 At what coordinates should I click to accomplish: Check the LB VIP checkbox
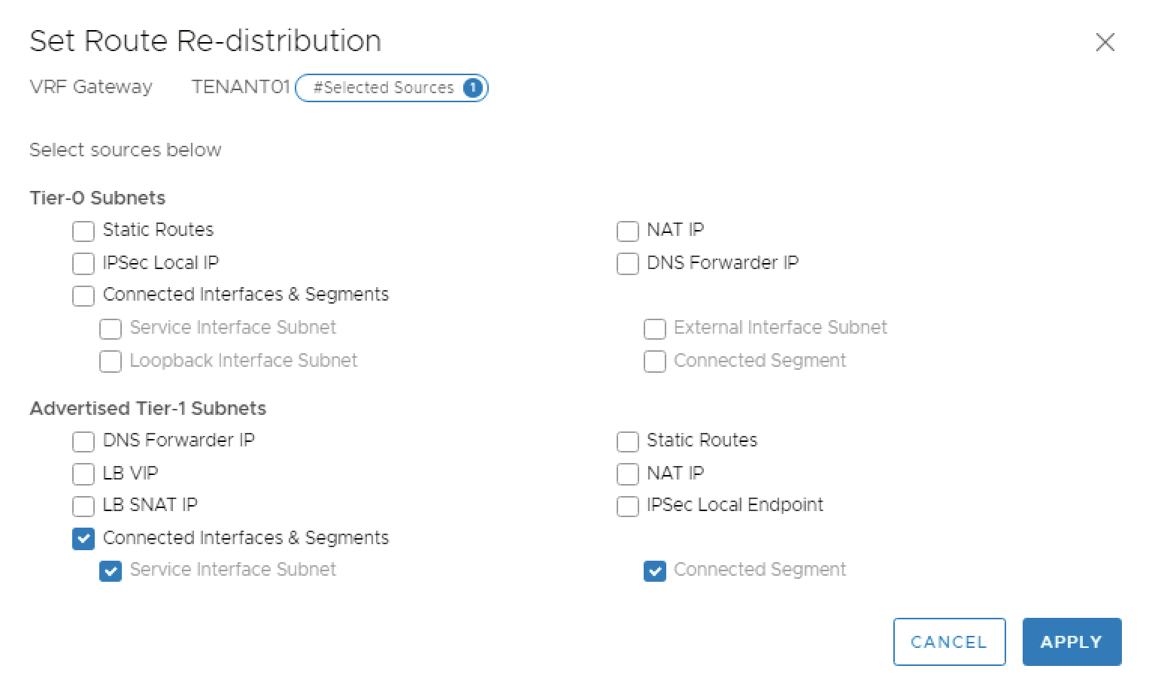tap(83, 474)
